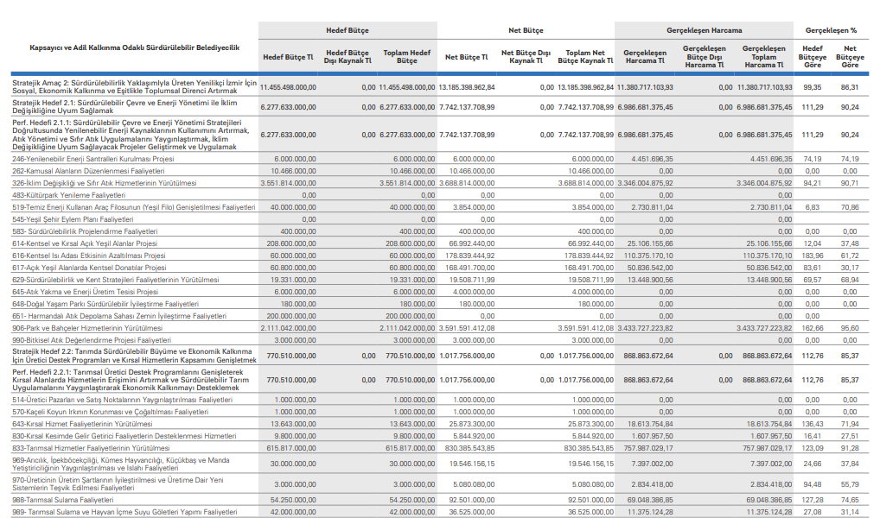
Task: Select the Net Bütçe Dışı Kaynak column header
Action: coord(526,57)
